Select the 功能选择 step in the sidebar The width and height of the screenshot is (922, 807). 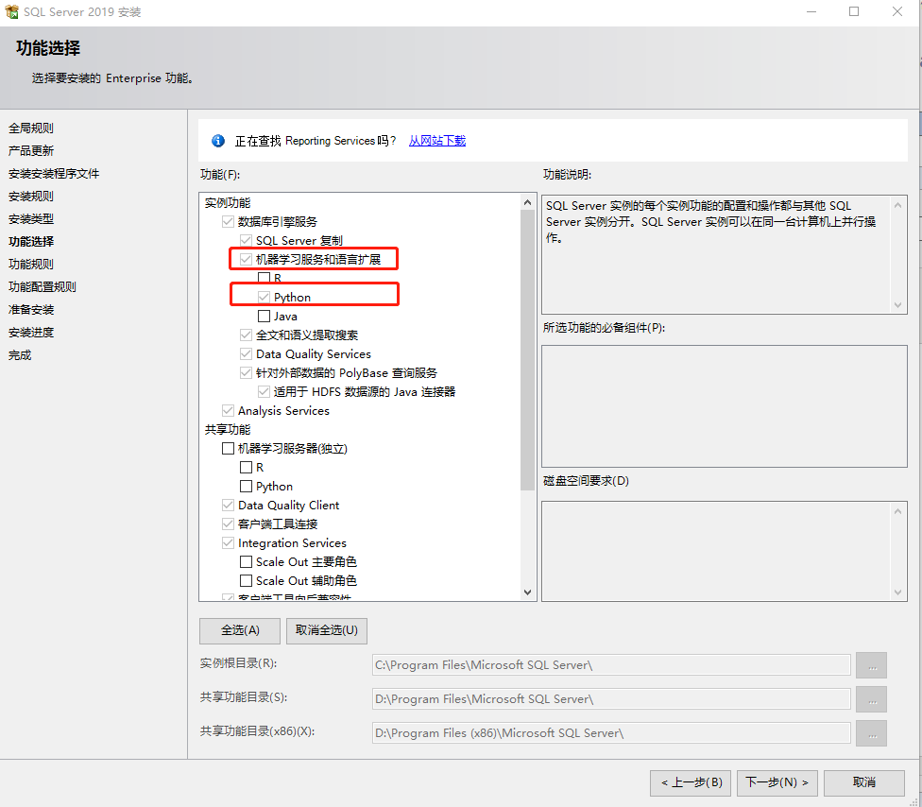30,242
